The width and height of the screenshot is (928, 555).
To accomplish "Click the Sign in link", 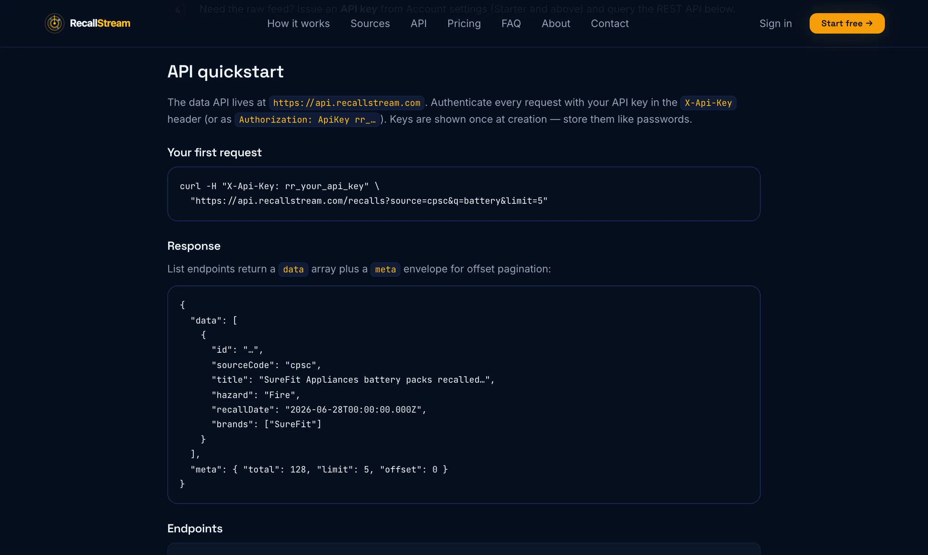I will [x=775, y=24].
